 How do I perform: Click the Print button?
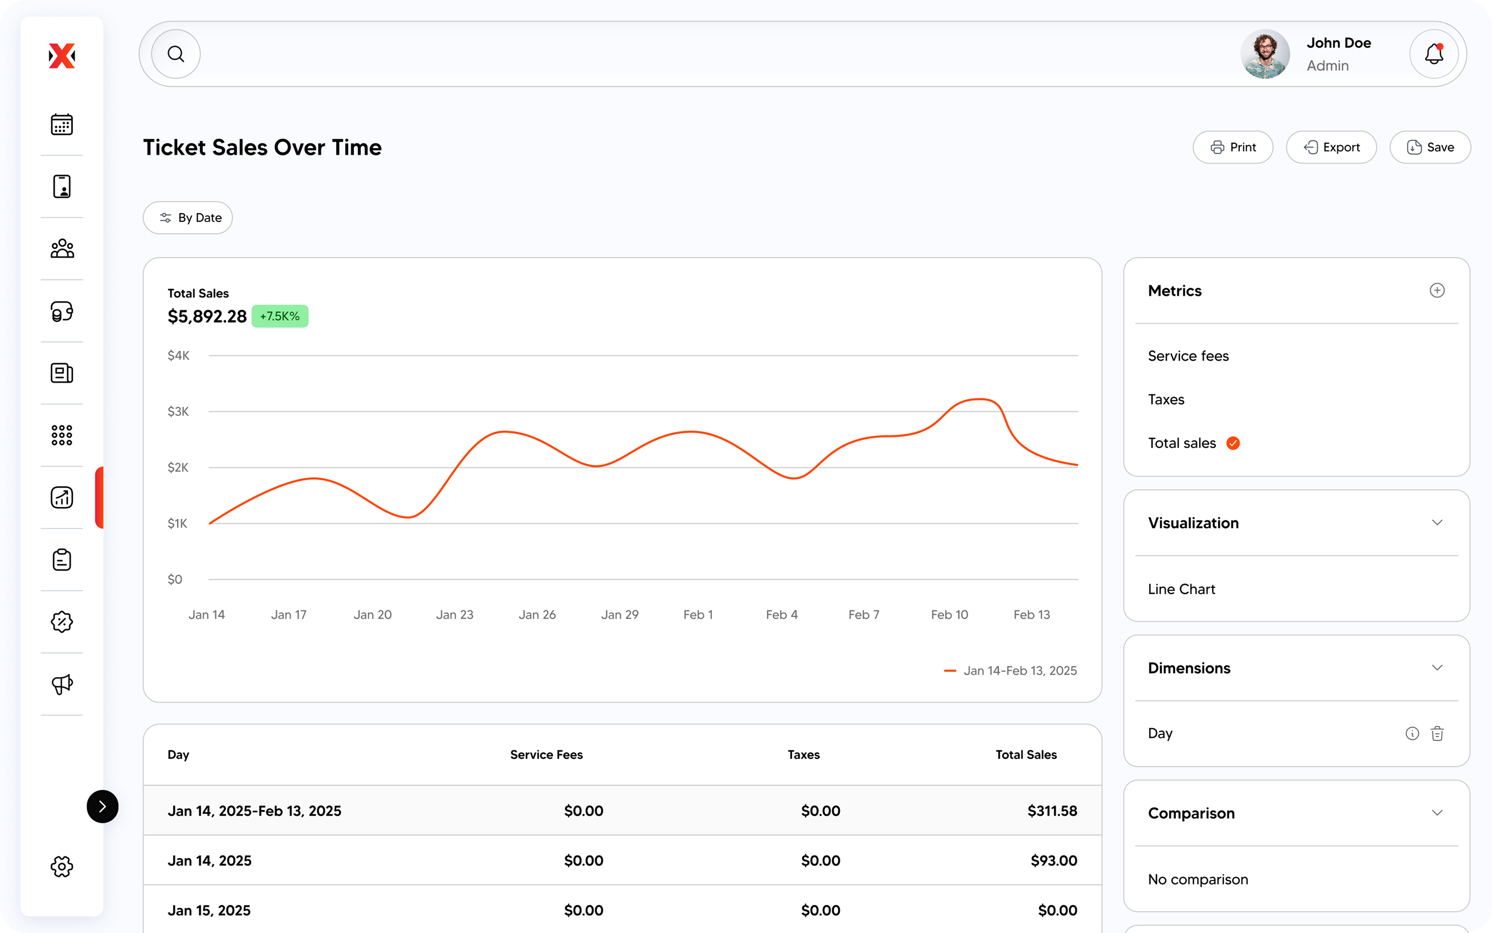click(x=1232, y=147)
